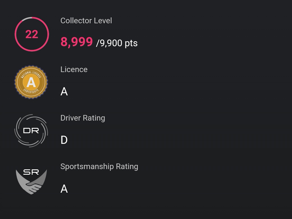This screenshot has height=219, width=292.
Task: Select the Licence grade A value
Action: [x=64, y=92]
